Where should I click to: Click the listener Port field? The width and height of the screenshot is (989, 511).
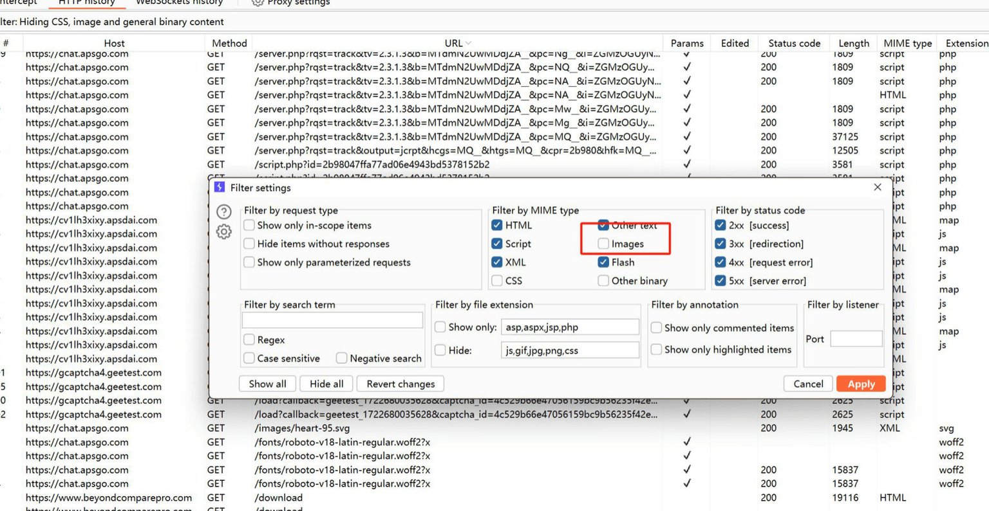pos(856,339)
